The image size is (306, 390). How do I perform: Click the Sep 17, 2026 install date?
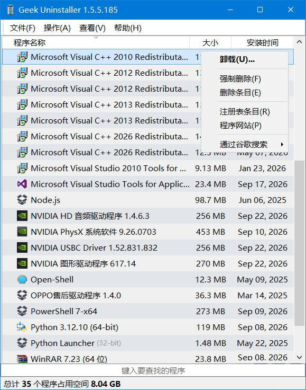tap(263, 184)
